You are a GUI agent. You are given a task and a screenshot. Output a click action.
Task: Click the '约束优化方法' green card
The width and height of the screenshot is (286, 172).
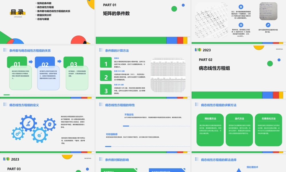269,130
